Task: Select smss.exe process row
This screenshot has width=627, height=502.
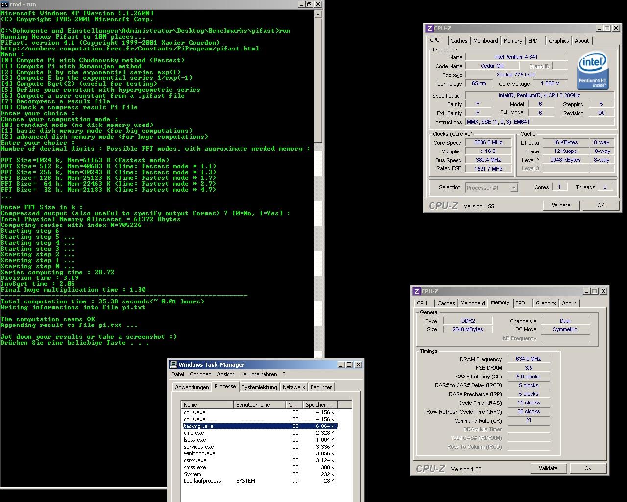Action: [x=259, y=467]
